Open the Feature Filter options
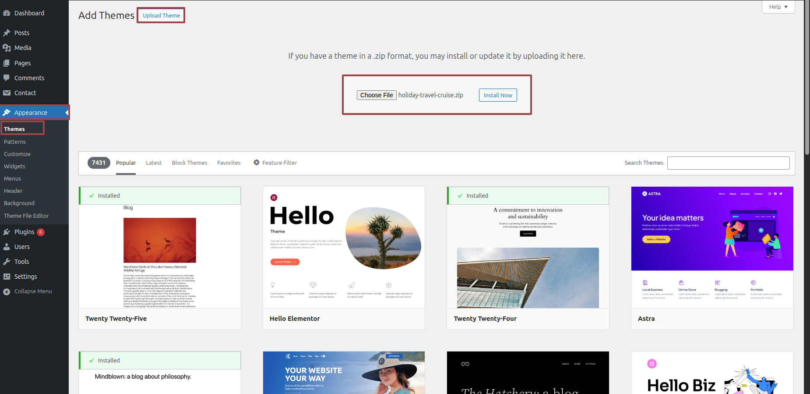Viewport: 810px width, 394px height. click(x=275, y=163)
